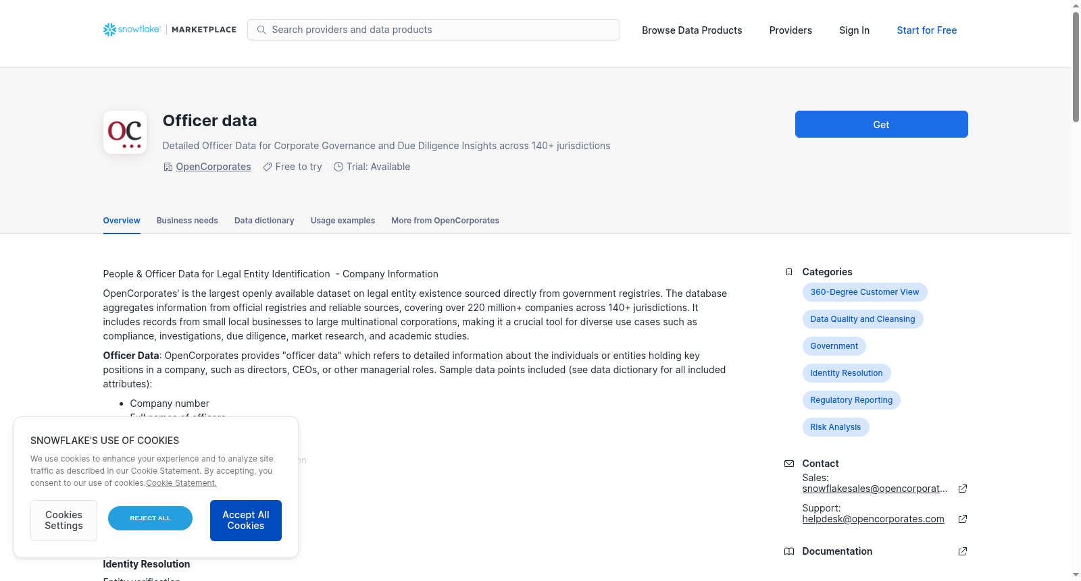
Task: Switch to the Business needs tab
Action: pos(187,221)
